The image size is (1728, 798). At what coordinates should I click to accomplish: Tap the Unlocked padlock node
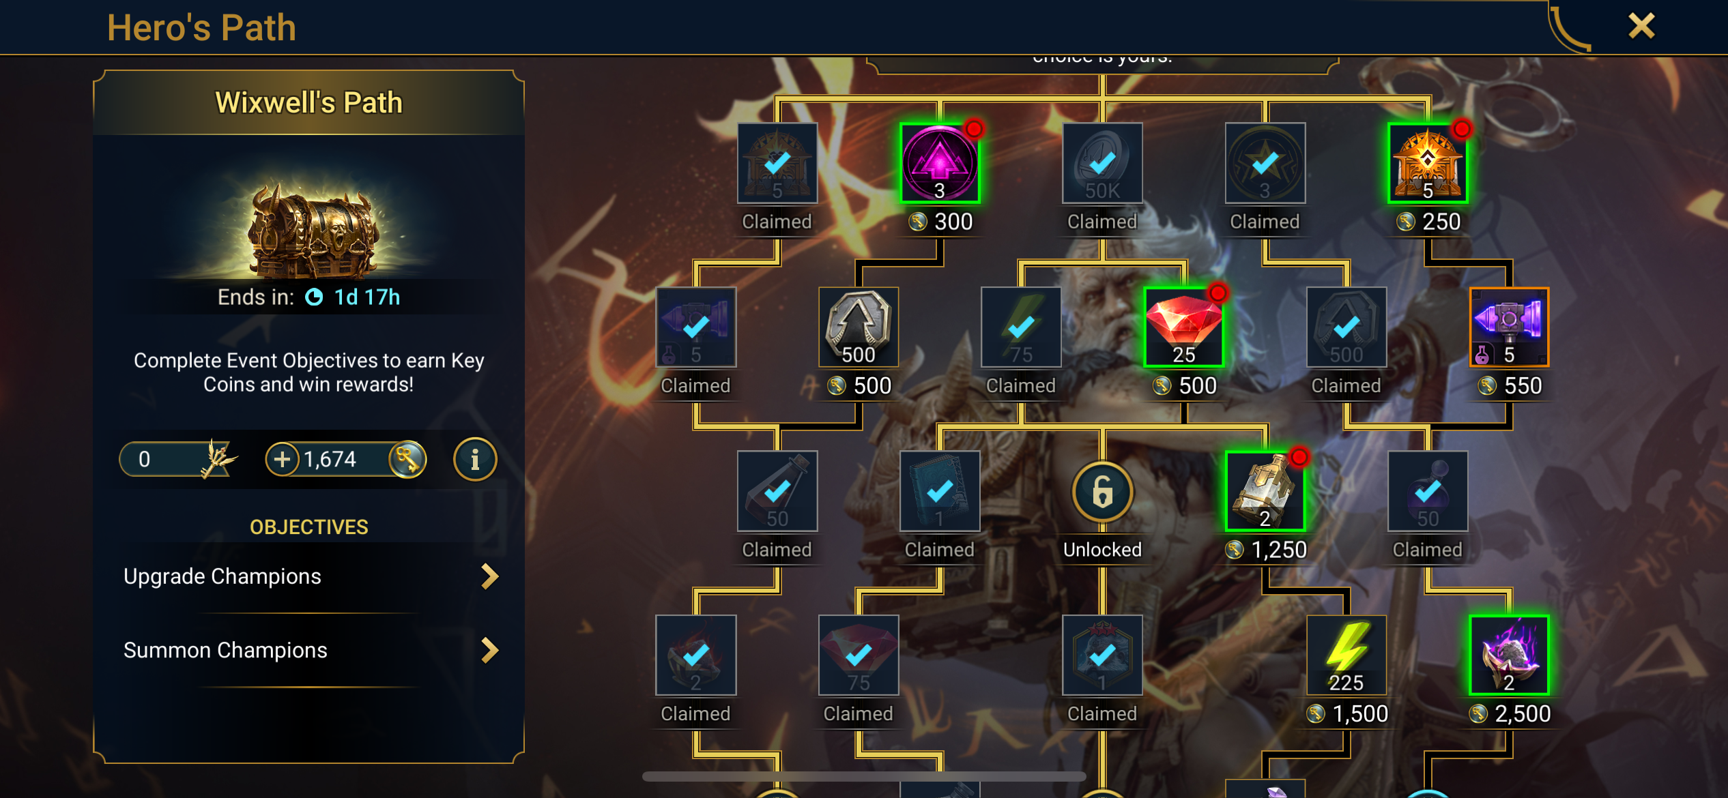coord(1103,492)
